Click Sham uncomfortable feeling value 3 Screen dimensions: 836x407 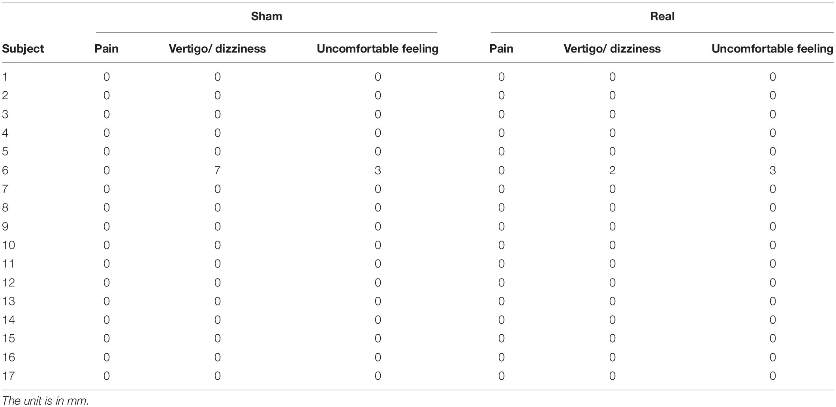pos(378,170)
